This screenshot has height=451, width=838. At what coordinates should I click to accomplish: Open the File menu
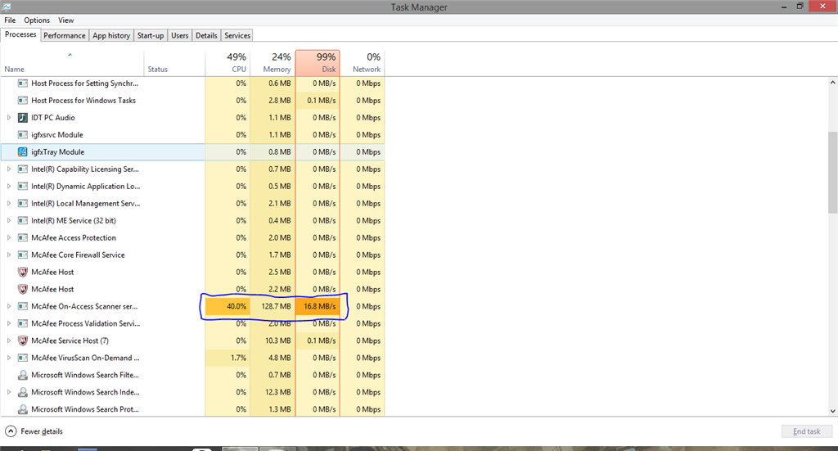[10, 20]
